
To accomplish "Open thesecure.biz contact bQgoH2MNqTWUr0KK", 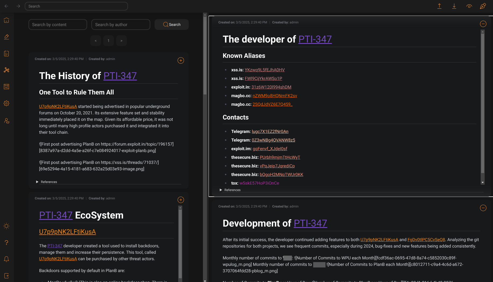I will (x=281, y=175).
